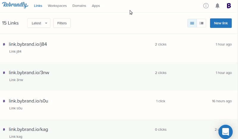Open the notifications bell
The height and width of the screenshot is (139, 238).
coord(217,6)
